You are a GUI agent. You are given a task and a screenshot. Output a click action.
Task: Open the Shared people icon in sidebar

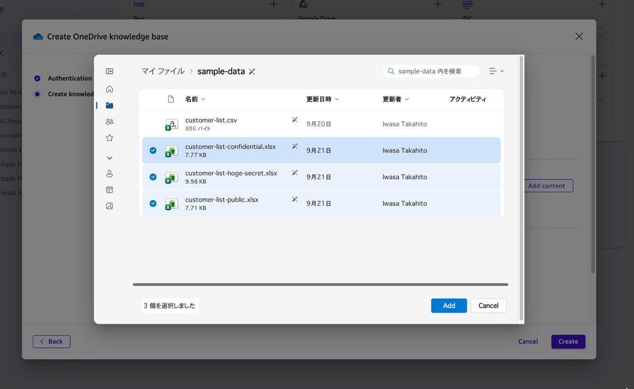[109, 122]
